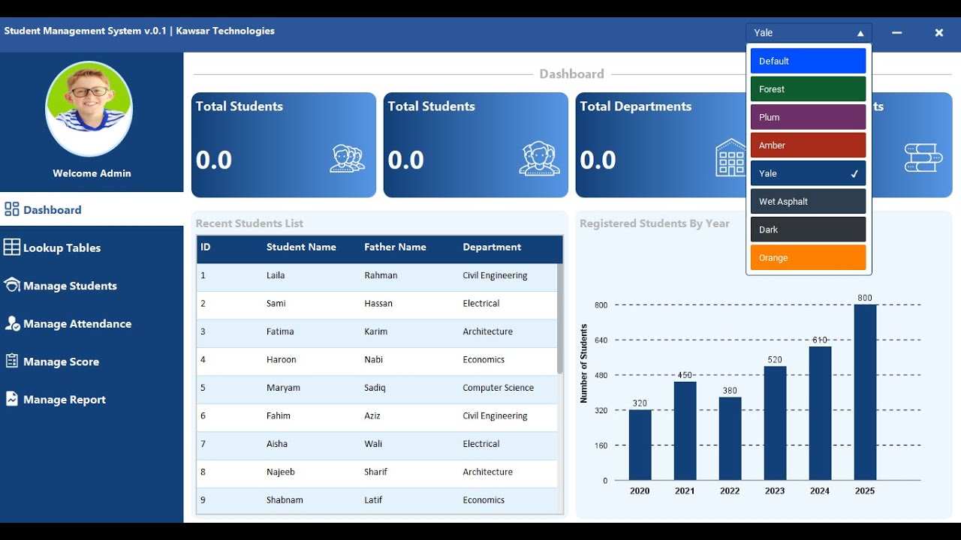Select student row named Haroon
961x540 pixels.
[377, 360]
